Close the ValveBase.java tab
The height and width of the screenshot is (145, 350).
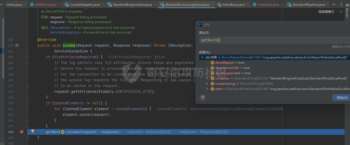click(x=247, y=5)
